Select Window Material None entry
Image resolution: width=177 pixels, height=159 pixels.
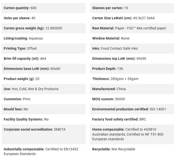pyautogui.click(x=132, y=38)
